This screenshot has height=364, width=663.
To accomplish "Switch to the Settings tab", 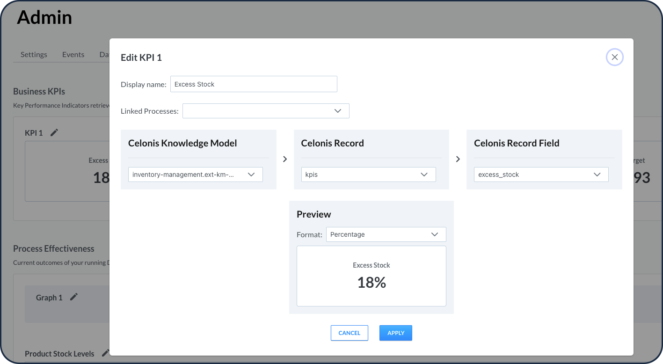I will click(34, 54).
